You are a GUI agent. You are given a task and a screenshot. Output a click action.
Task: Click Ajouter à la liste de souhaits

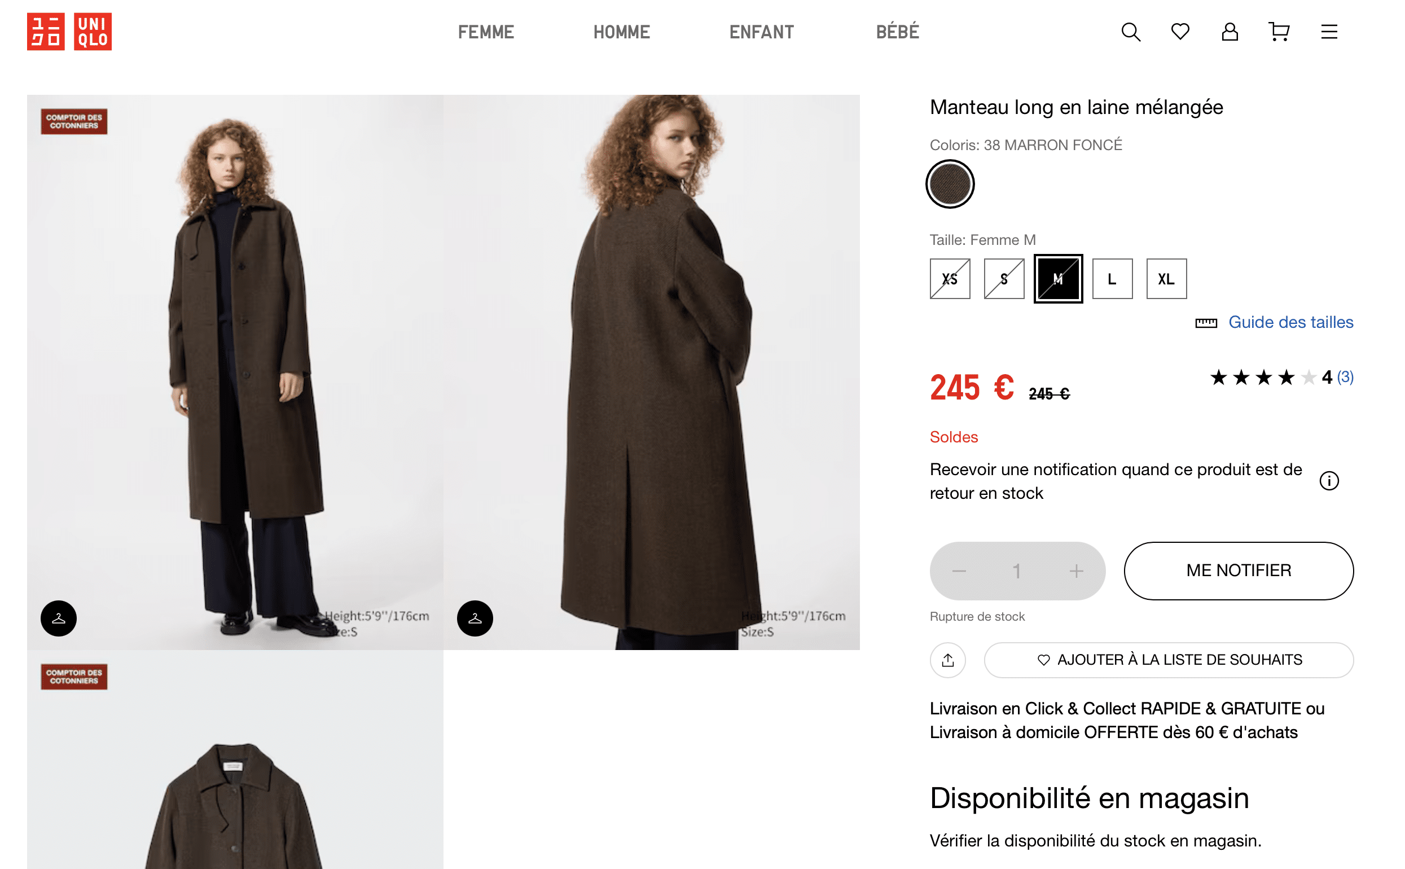click(1169, 660)
